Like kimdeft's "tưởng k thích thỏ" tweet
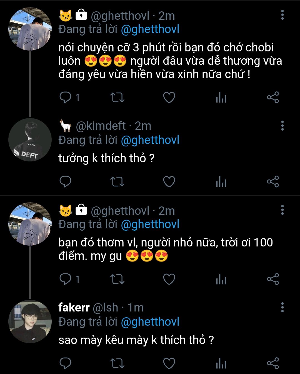Screen dimensions: 300x374 [x=169, y=182]
